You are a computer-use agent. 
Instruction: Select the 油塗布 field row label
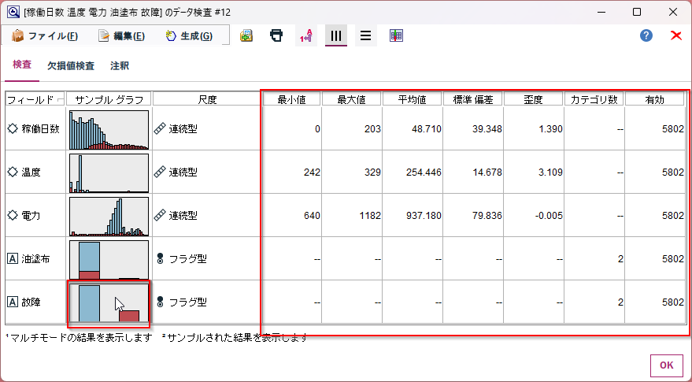tap(35, 259)
